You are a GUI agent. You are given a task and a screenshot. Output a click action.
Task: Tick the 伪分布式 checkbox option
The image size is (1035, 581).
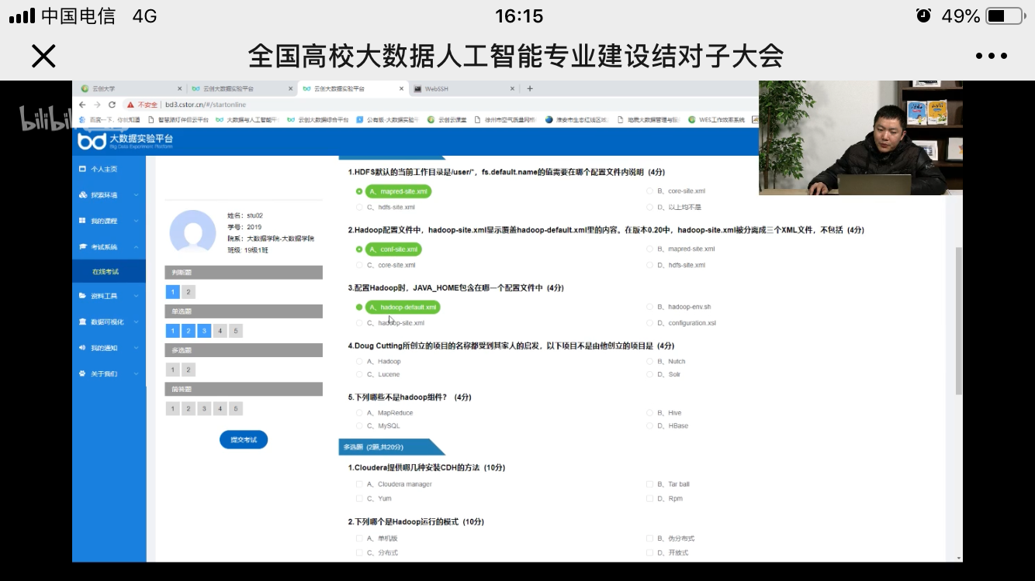click(650, 538)
